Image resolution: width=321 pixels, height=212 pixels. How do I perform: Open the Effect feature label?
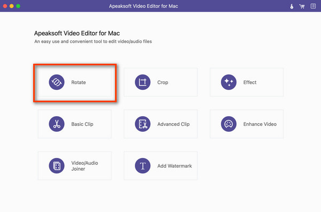[250, 82]
